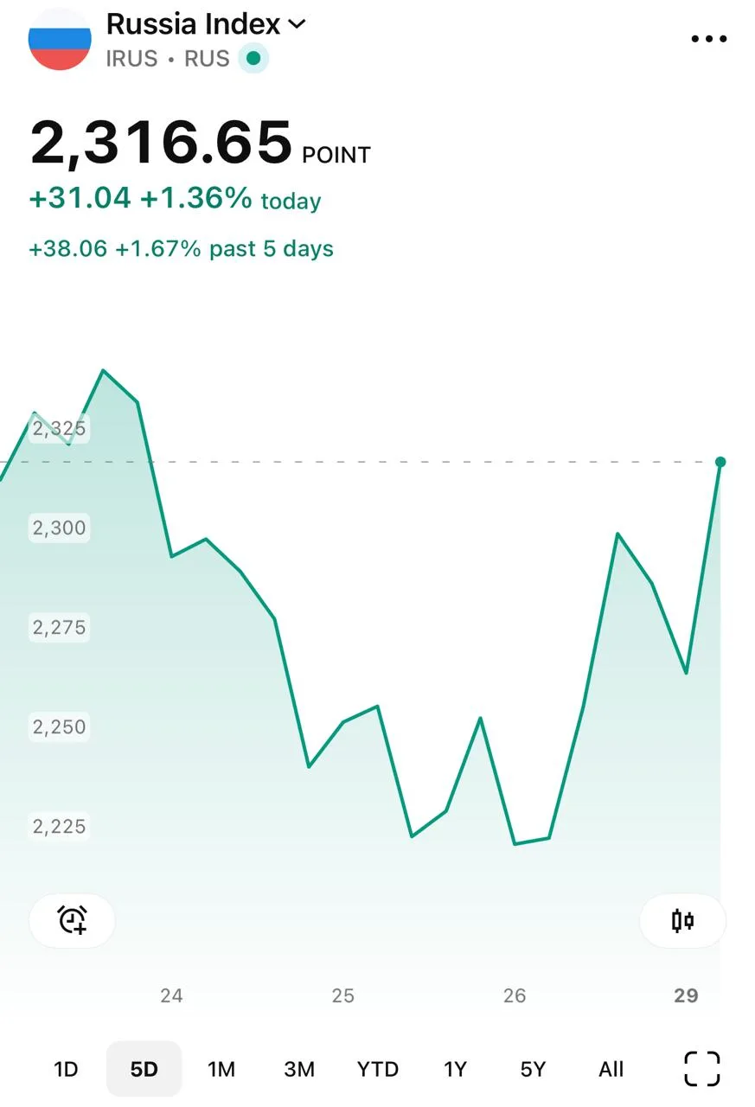Viewport: 755px width, 1107px height.
Task: Tap the Russian flag logo
Action: pos(60,40)
